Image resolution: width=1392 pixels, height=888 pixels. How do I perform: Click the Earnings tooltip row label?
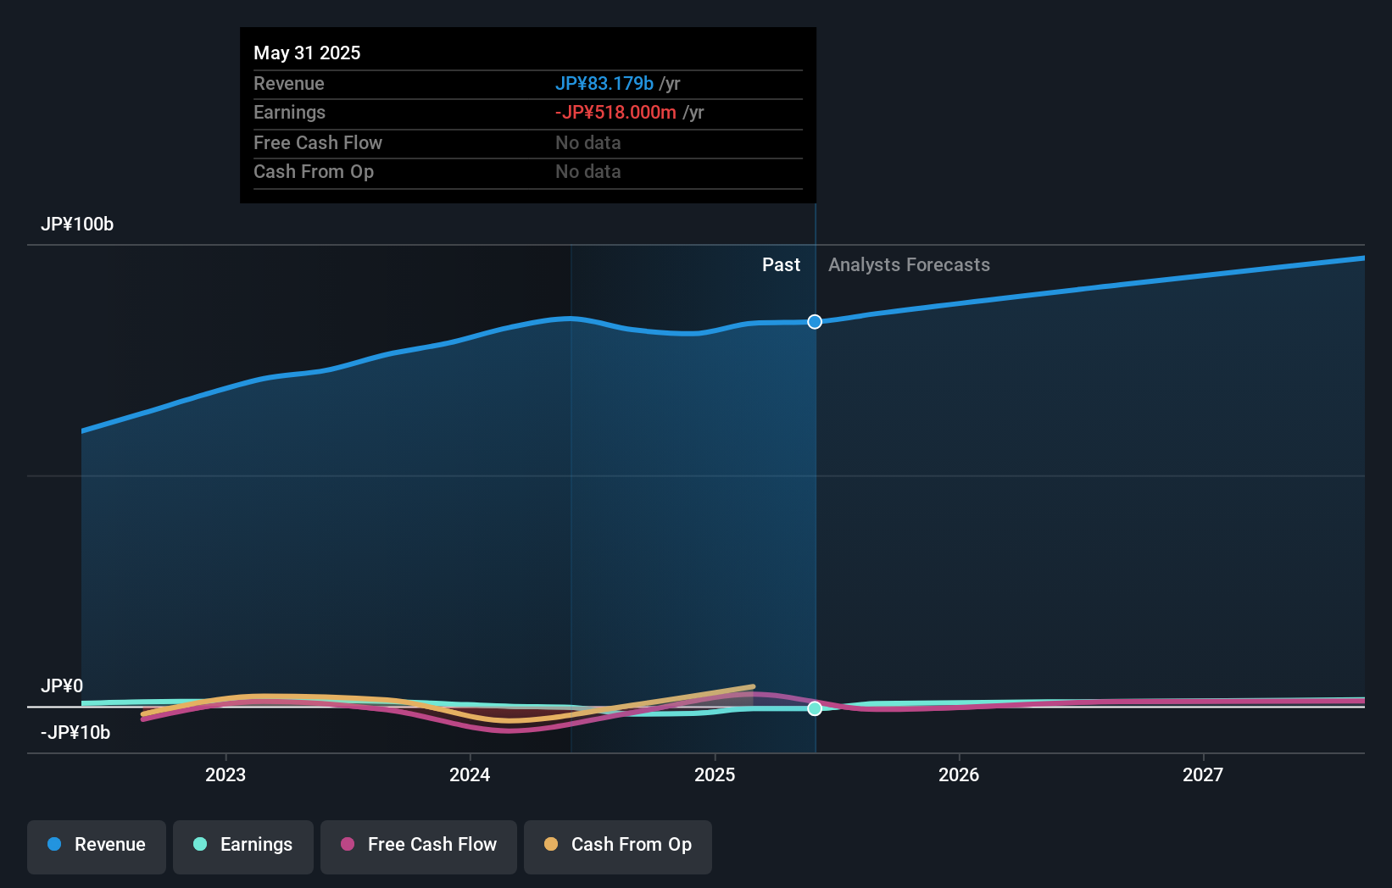[289, 113]
